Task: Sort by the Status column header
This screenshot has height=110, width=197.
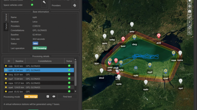Action: [x=69, y=61]
